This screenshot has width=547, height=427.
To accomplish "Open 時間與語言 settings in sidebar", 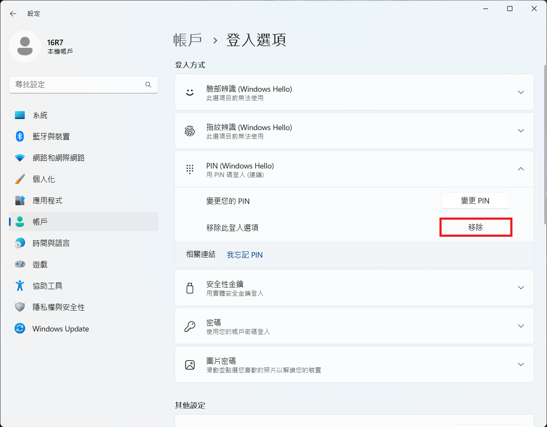I will point(51,243).
